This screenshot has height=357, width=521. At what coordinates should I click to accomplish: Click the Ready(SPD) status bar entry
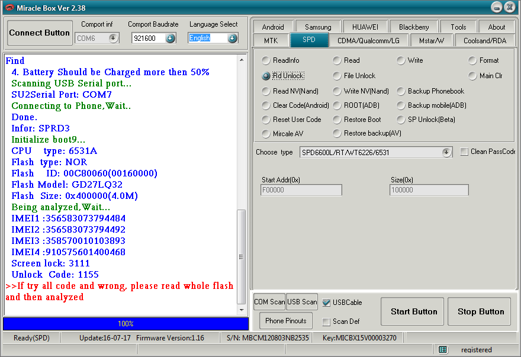click(x=31, y=338)
